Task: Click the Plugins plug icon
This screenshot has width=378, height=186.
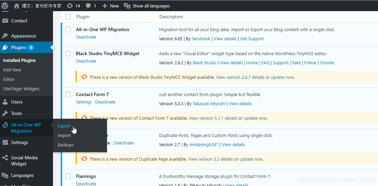Action: (5, 48)
